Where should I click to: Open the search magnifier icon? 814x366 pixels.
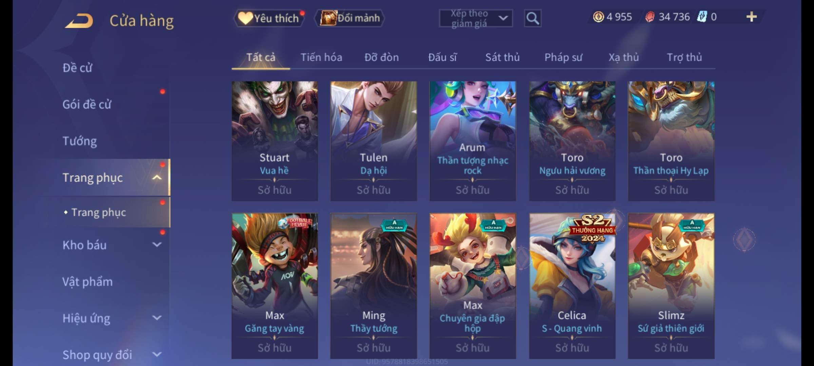(x=532, y=18)
